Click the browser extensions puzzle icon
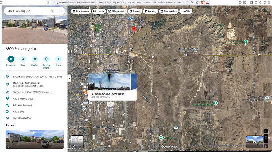The height and width of the screenshot is (152, 272). click(x=240, y=2)
